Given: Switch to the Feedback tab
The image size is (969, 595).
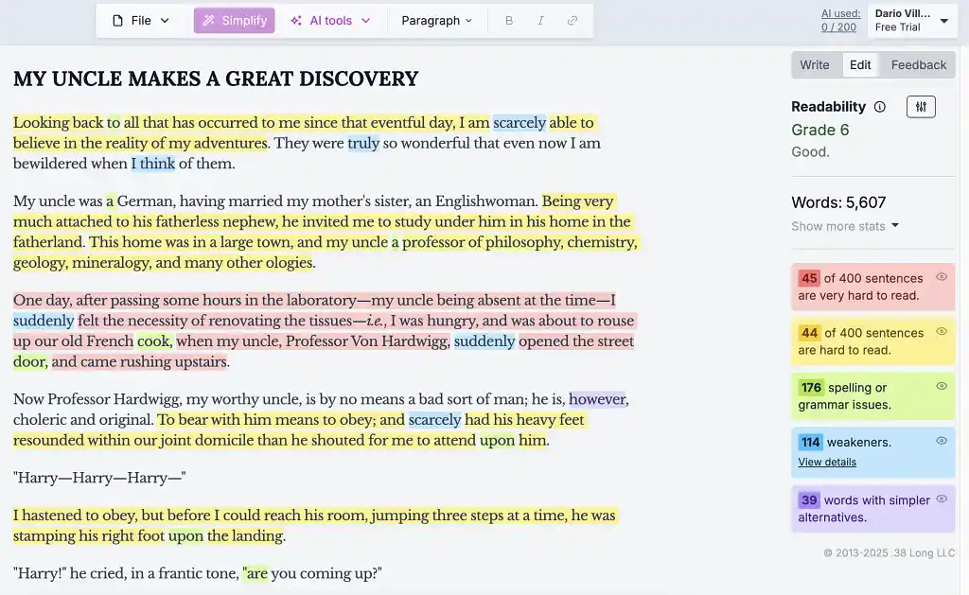Looking at the screenshot, I should click(917, 64).
